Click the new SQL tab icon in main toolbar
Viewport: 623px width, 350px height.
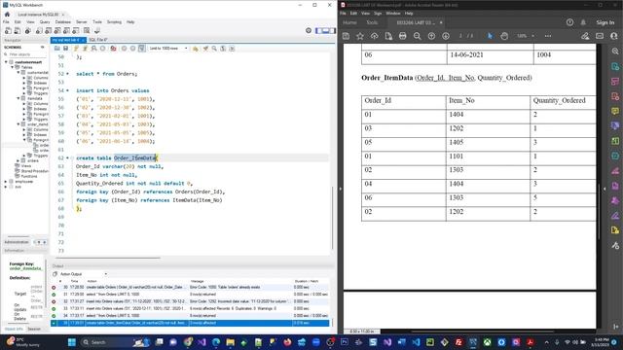pos(8,30)
